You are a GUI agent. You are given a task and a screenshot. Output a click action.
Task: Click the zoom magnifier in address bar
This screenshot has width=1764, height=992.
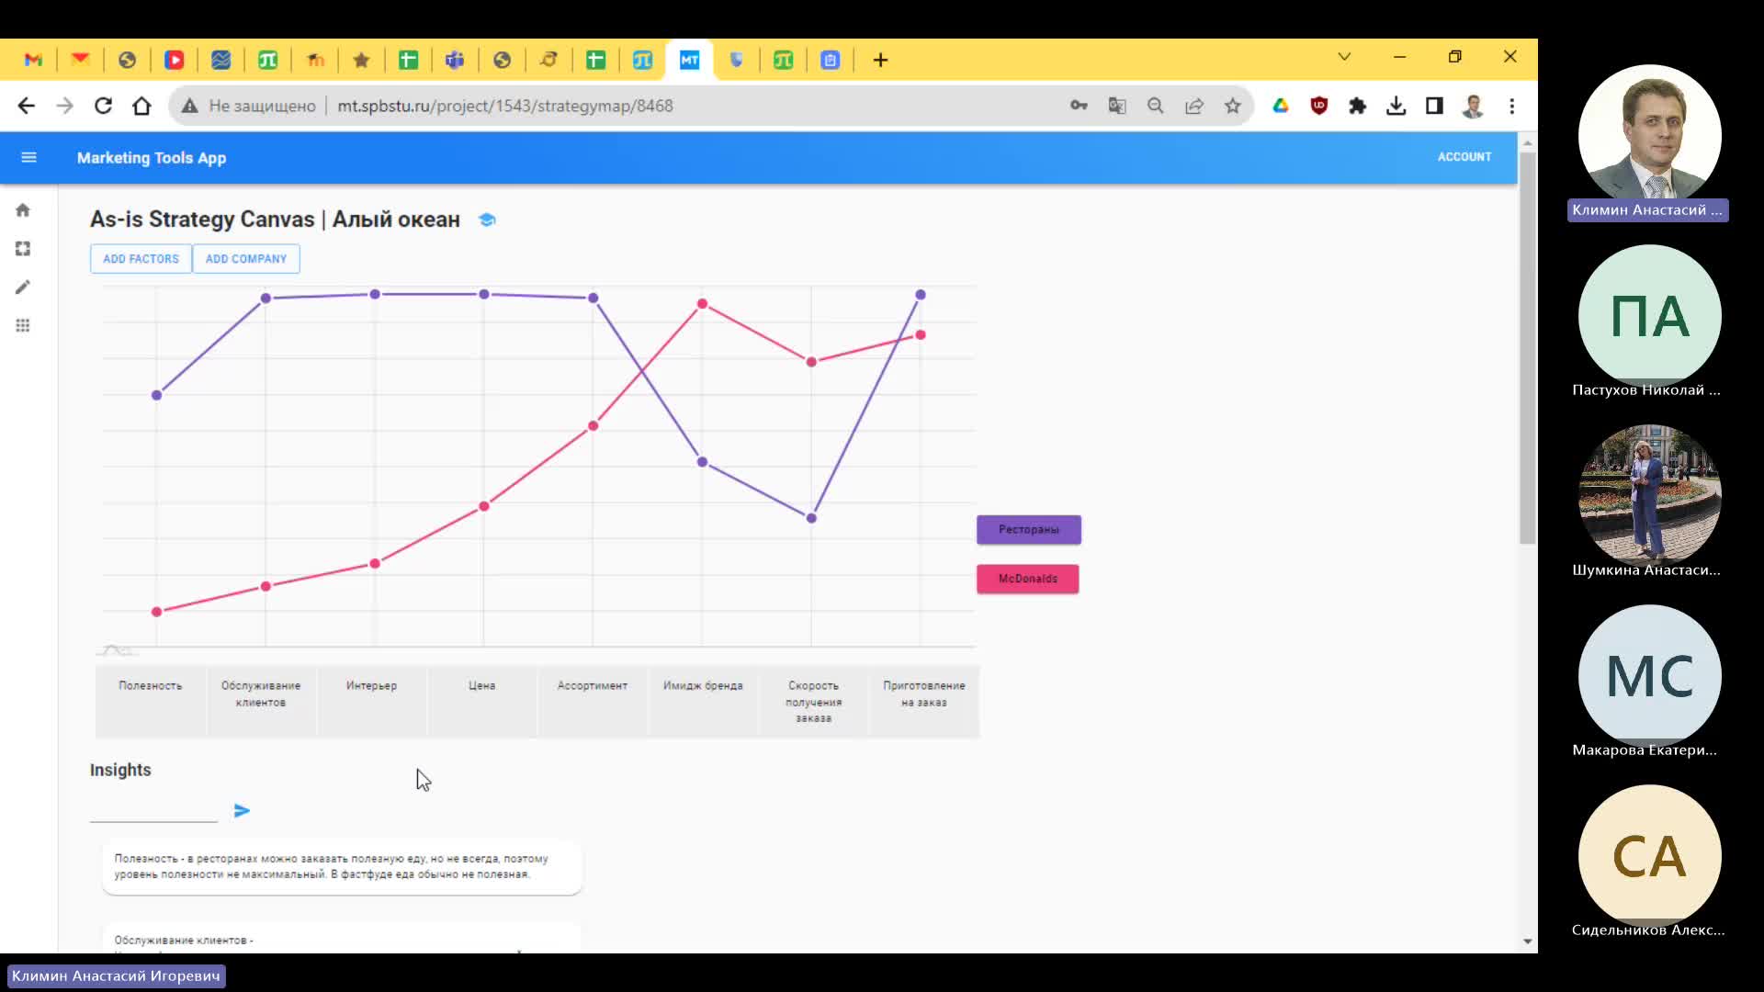coord(1156,106)
